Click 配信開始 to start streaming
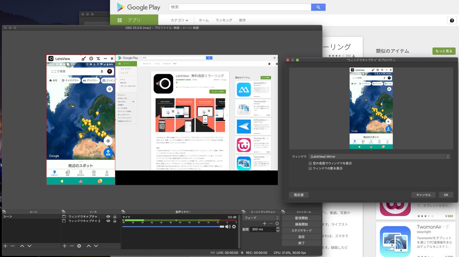 coord(301,218)
